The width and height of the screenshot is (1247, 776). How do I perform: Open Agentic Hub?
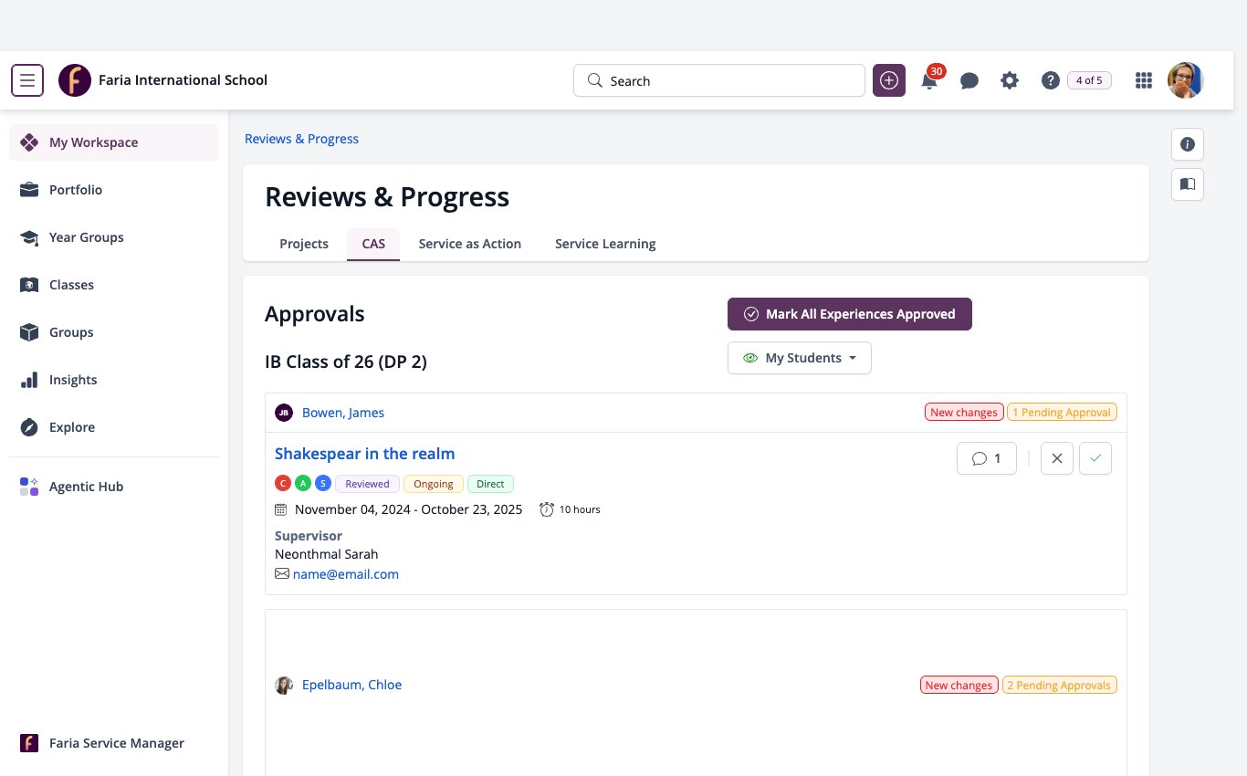point(114,487)
